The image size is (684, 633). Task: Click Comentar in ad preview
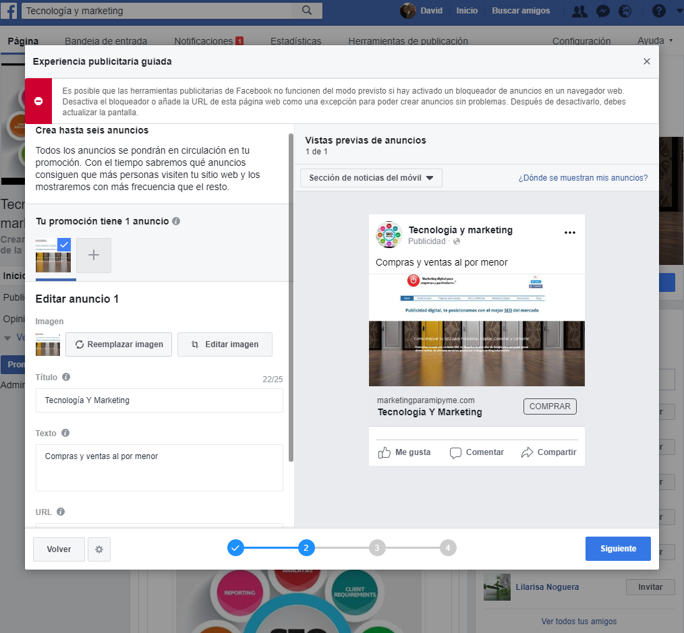click(x=476, y=452)
